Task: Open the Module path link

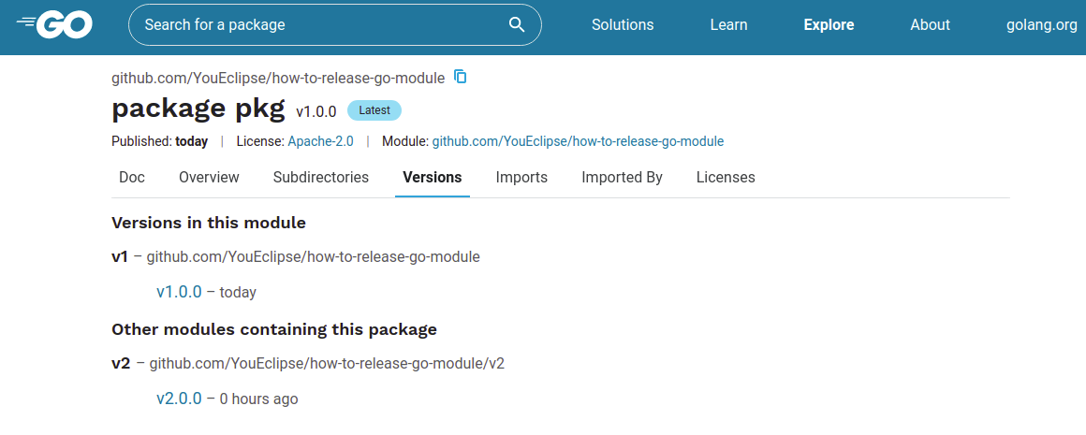Action: 578,141
